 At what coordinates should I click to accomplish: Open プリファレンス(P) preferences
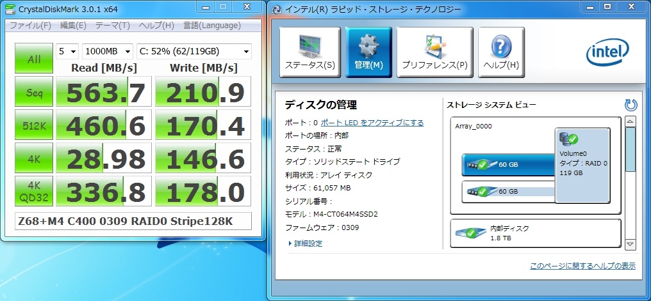(x=434, y=52)
